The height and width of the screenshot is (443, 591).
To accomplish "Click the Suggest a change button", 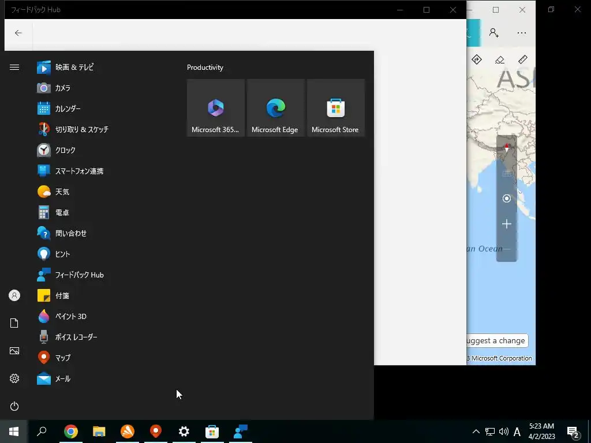I will 497,340.
